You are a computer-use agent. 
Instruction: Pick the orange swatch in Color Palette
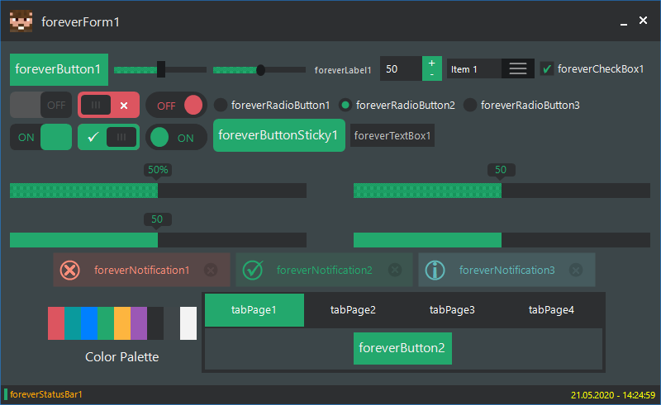point(122,323)
